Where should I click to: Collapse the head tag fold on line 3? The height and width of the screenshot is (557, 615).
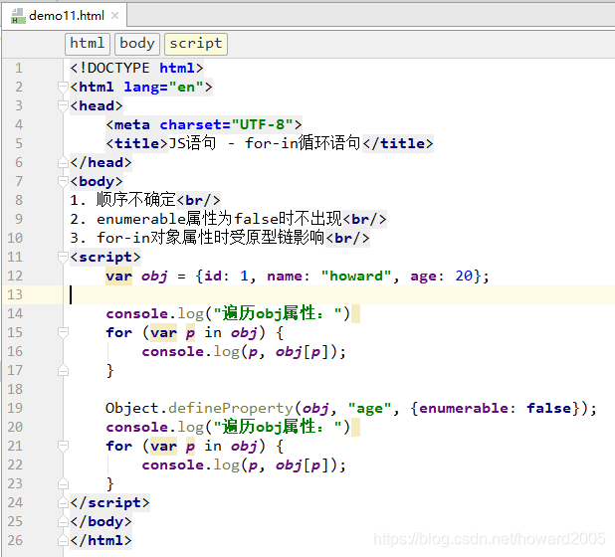pyautogui.click(x=63, y=105)
